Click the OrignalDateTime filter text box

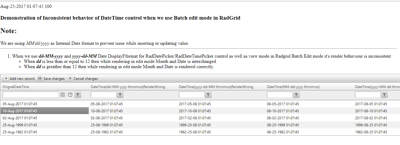click(x=31, y=95)
